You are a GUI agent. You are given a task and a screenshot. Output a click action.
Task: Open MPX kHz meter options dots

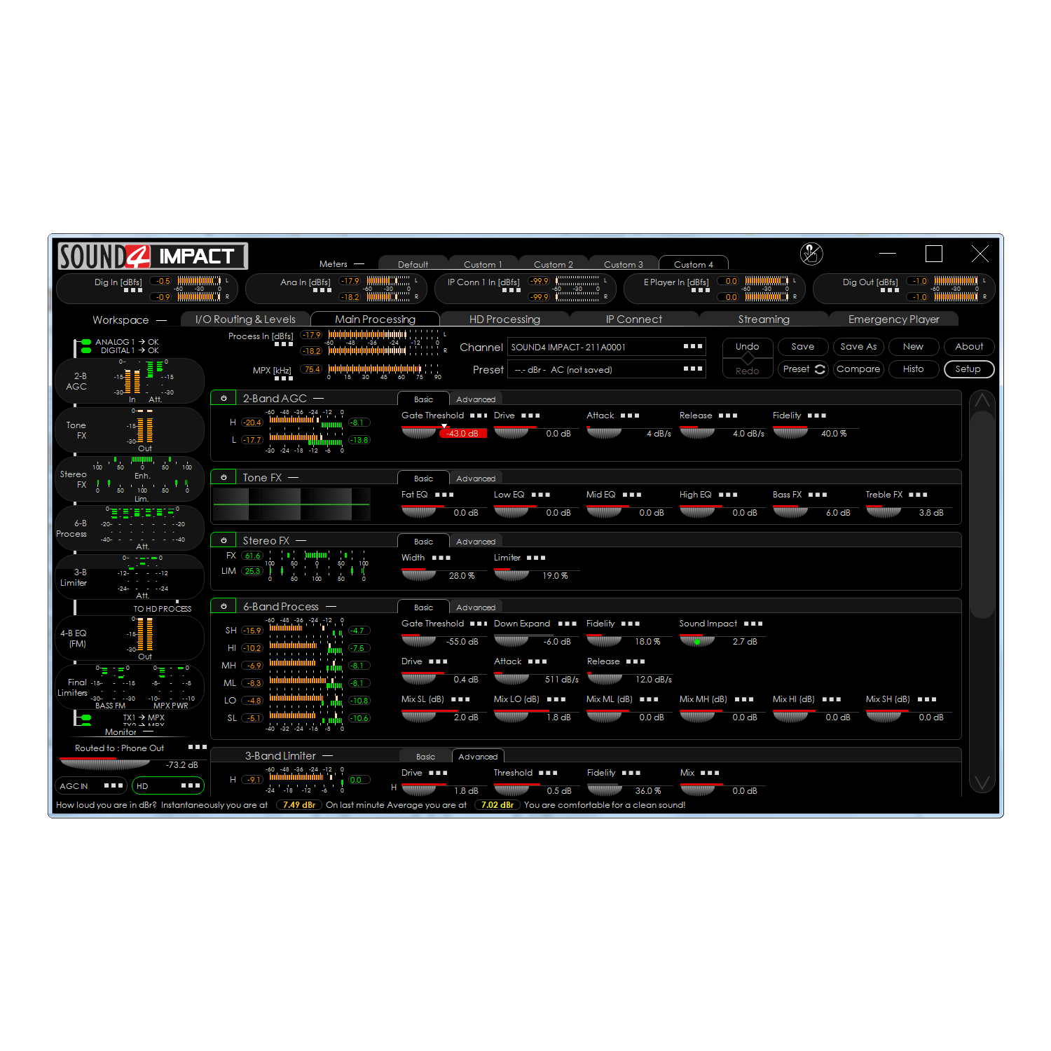[284, 378]
